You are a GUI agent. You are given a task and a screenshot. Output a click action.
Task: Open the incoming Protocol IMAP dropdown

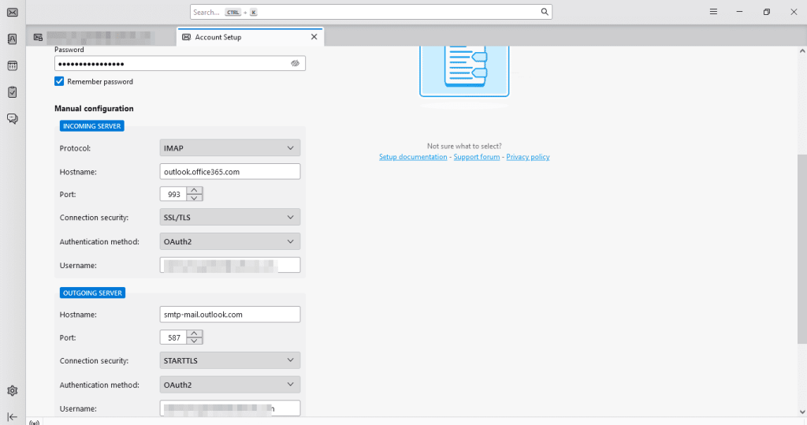pos(230,148)
